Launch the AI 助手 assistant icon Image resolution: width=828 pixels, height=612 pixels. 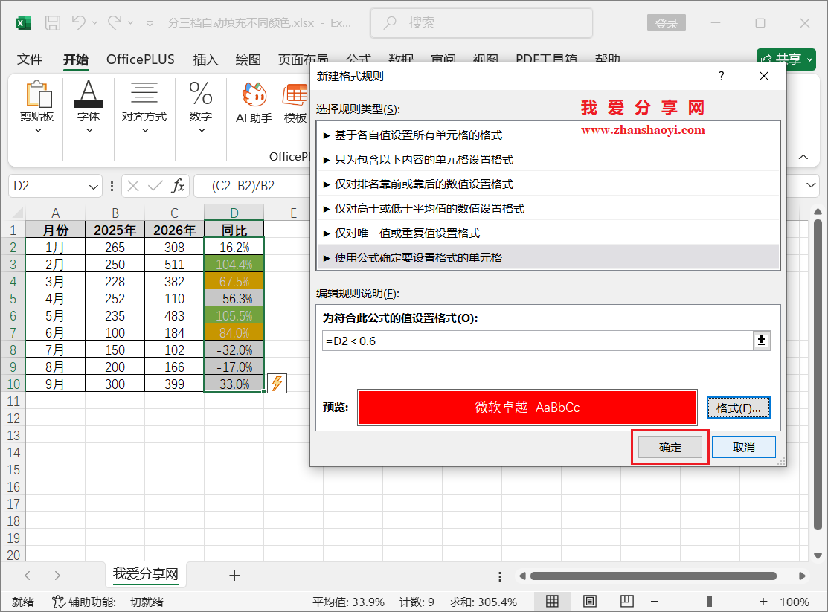click(x=254, y=103)
